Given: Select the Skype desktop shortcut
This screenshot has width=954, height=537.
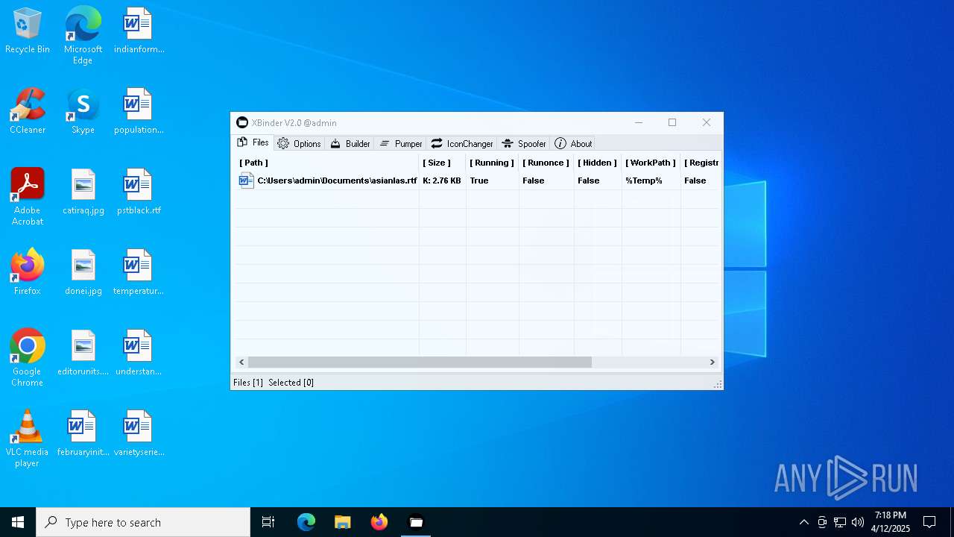Looking at the screenshot, I should 83,112.
